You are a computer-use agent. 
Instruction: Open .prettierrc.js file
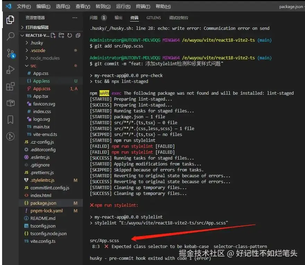click(x=51, y=172)
